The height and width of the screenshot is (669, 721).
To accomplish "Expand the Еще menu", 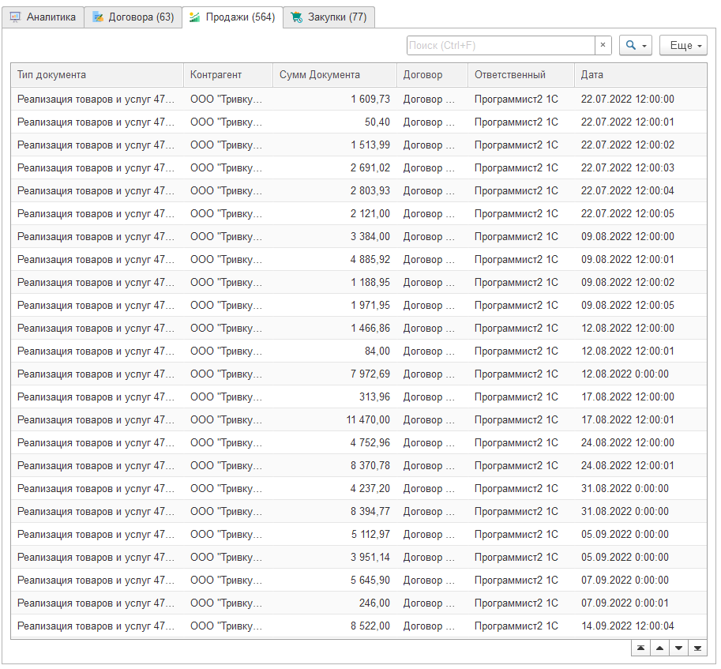I will pos(683,46).
